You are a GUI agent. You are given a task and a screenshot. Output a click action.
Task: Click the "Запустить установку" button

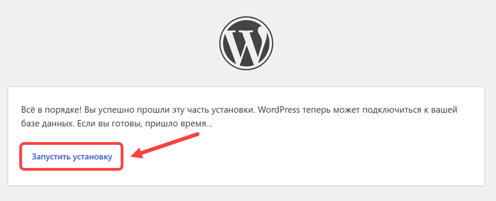click(72, 157)
